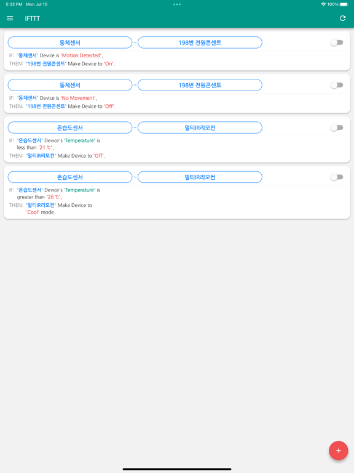Enable the Motion Detected rule toggle
Screen dimensions: 354x473
[x=337, y=42]
